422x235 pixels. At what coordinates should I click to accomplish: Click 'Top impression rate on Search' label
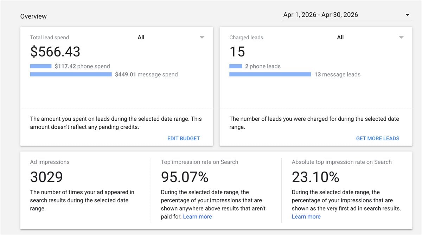point(199,162)
